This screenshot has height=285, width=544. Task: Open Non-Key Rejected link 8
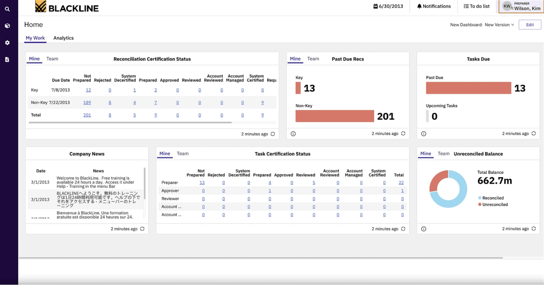[110, 103]
